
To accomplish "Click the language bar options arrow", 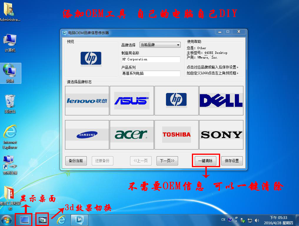I will pyautogui.click(x=236, y=221).
